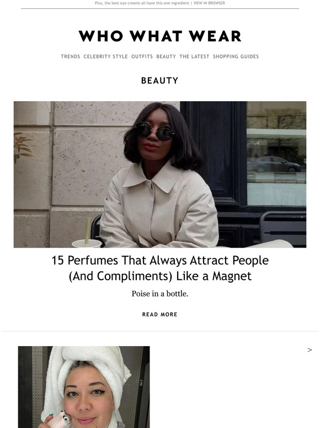Image resolution: width=320 pixels, height=428 pixels.
Task: Open the Trends menu item
Action: (x=70, y=56)
